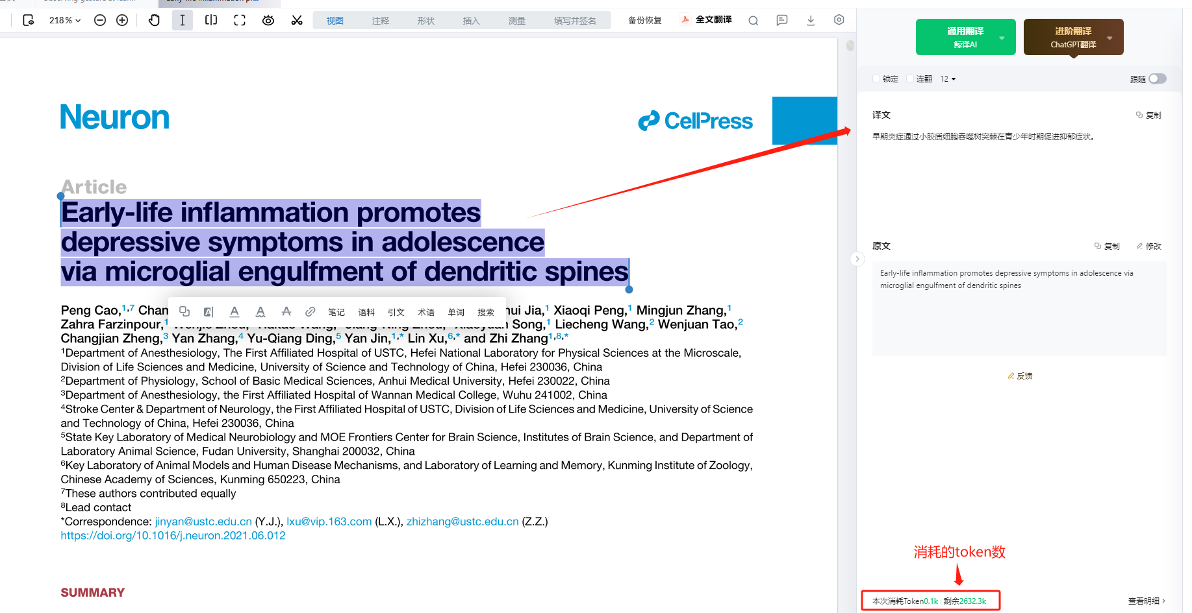1192x613 pixels.
Task: Collapse the translation panel with side arrow
Action: point(857,259)
